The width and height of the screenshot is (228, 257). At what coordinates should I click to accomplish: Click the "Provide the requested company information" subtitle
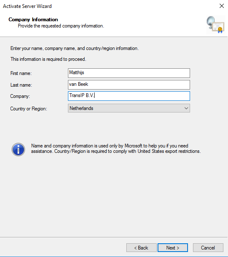click(61, 26)
